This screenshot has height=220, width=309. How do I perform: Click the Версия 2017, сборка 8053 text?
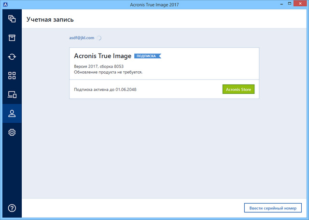click(98, 66)
